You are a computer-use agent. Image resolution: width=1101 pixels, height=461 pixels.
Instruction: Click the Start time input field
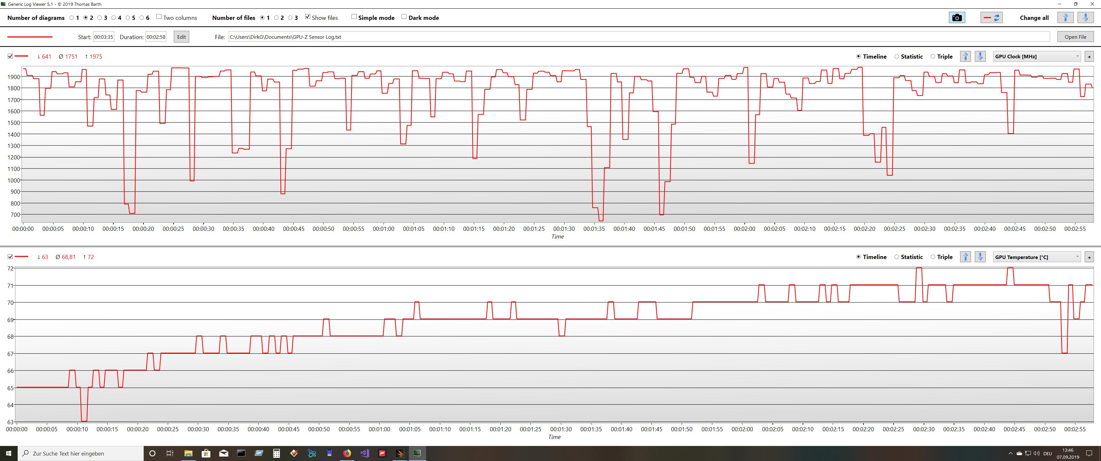tap(103, 37)
